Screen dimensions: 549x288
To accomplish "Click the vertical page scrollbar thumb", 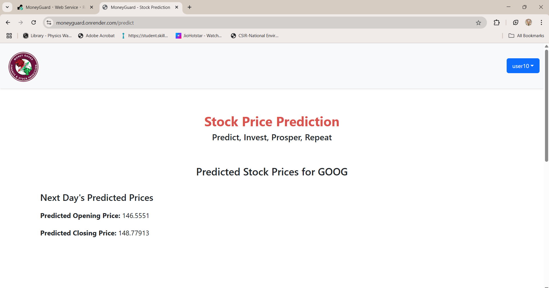I will [546, 106].
